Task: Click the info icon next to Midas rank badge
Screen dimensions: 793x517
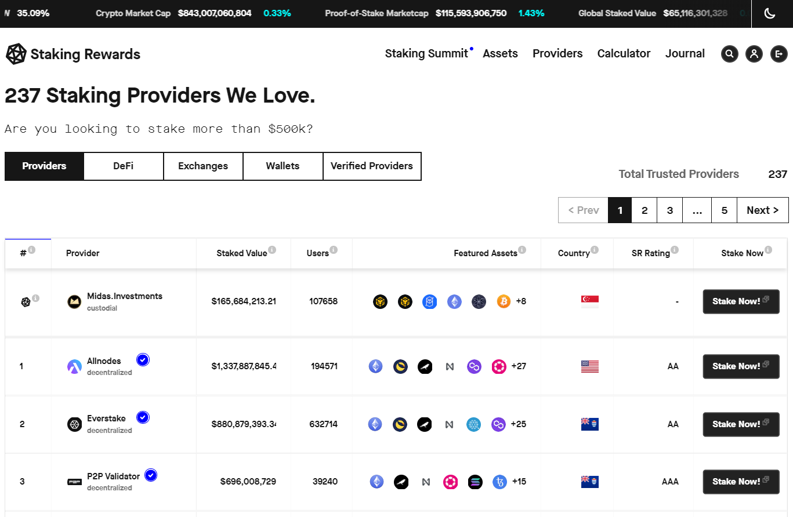Action: tap(36, 298)
